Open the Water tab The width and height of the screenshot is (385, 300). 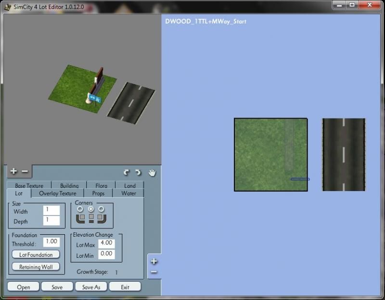tap(128, 193)
